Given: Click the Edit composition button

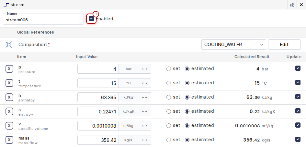Looking at the screenshot, I should pyautogui.click(x=284, y=45).
